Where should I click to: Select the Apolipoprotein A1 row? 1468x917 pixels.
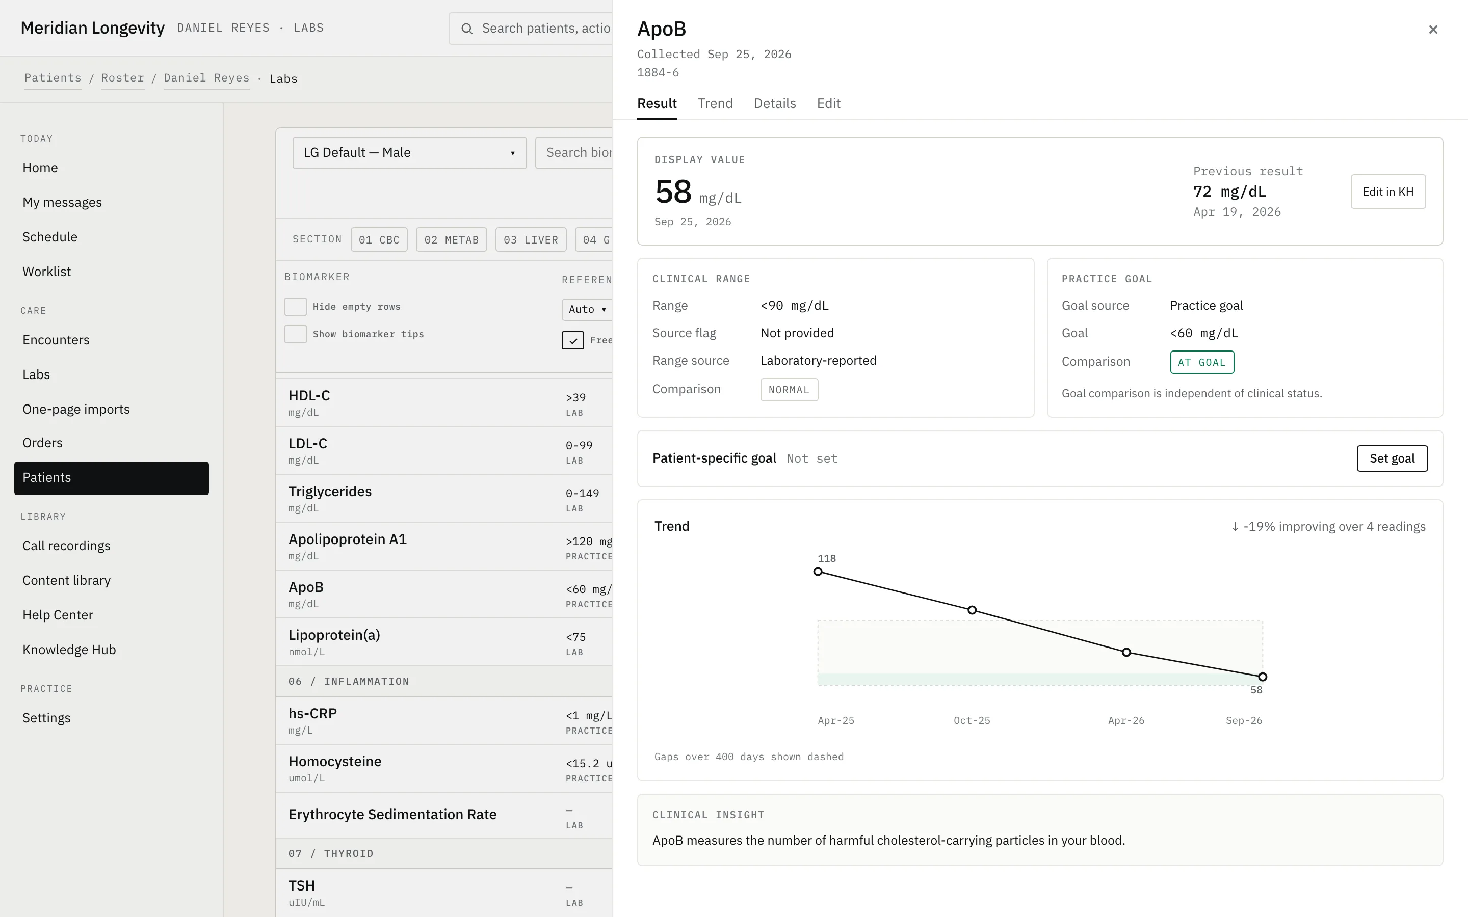(444, 547)
